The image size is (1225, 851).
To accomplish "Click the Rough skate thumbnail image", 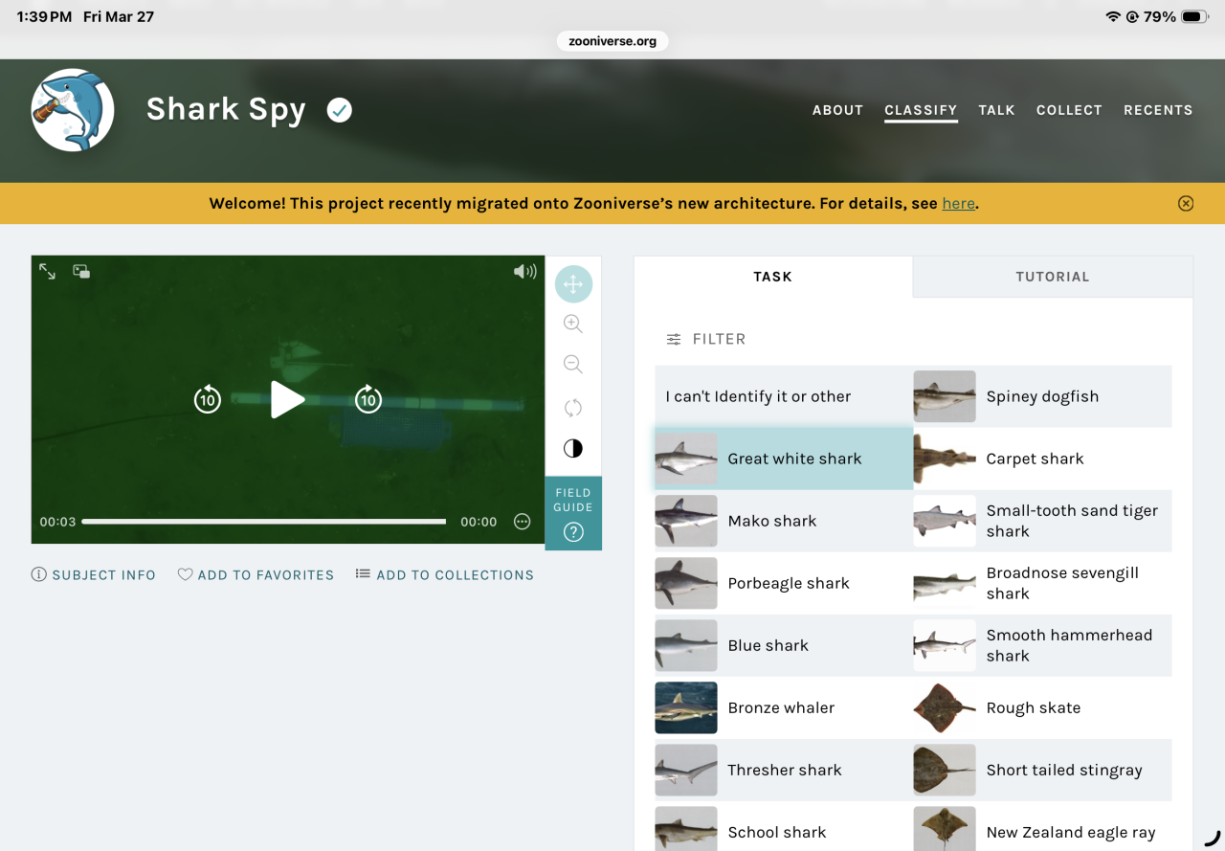I will (x=945, y=707).
